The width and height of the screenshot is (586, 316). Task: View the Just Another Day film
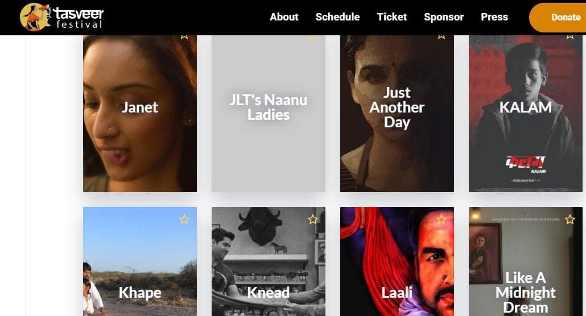397,114
